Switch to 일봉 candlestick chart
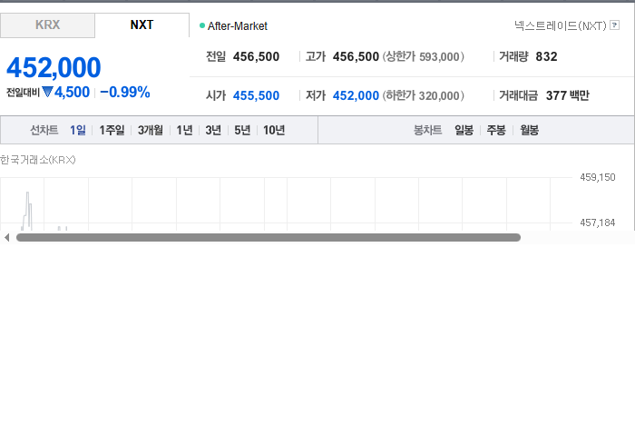This screenshot has width=635, height=445. 464,130
